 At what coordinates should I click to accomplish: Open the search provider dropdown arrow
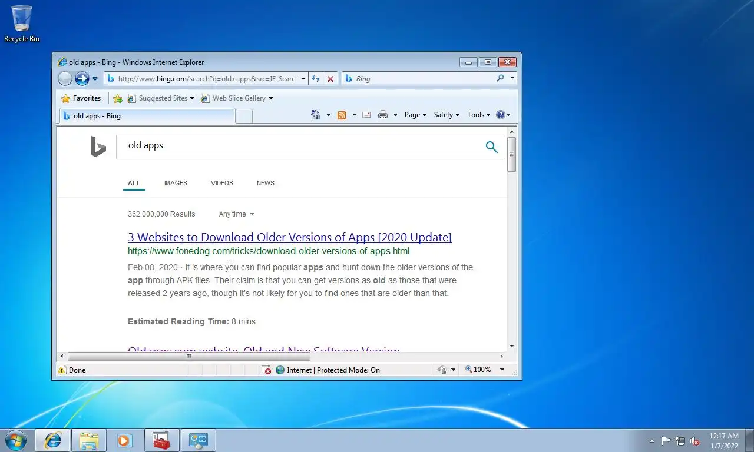tap(512, 78)
